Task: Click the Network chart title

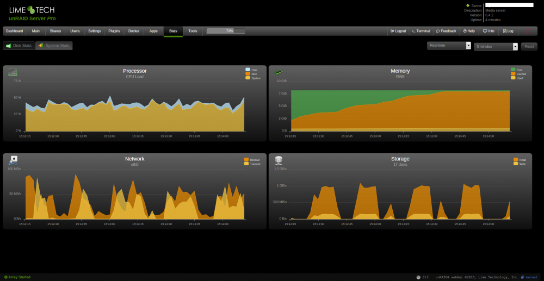Action: pyautogui.click(x=134, y=159)
